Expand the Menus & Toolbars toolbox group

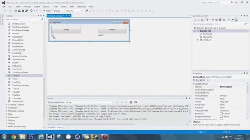(x=7, y=111)
